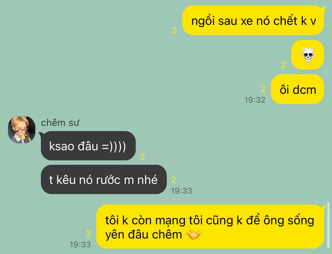The height and width of the screenshot is (254, 332).
Task: Tap the read count 3 beside the last message
Action: tap(88, 234)
